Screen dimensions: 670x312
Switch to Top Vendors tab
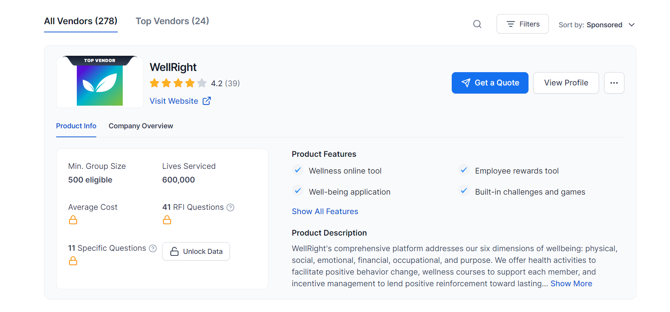point(172,21)
